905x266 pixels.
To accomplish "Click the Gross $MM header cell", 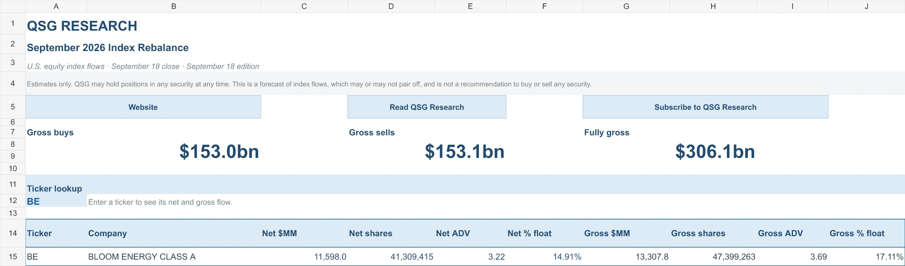I will (x=626, y=233).
